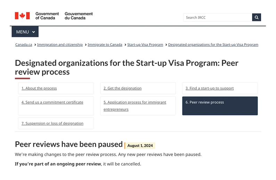The height and width of the screenshot is (180, 276).
Task: Open Designated organizations breadcrumb link
Action: pyautogui.click(x=213, y=45)
